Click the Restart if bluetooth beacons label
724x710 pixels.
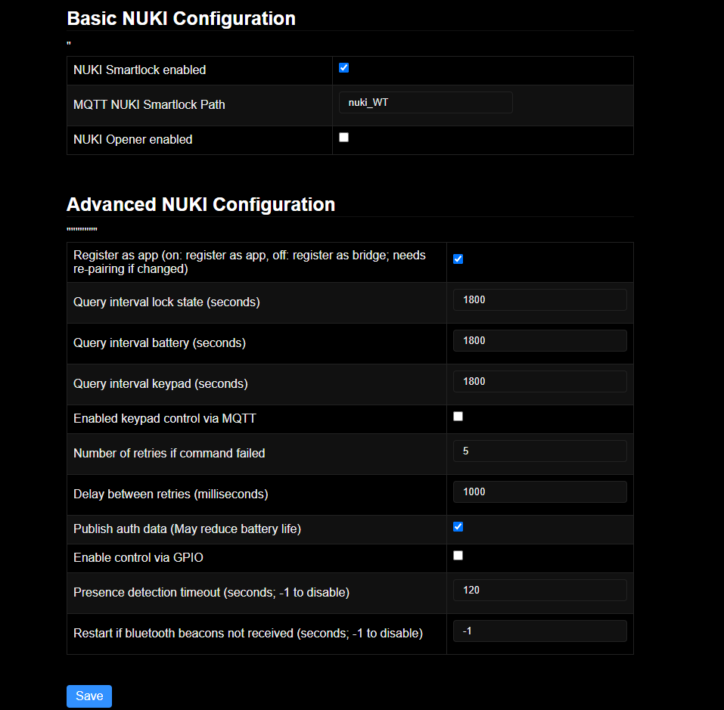tap(248, 634)
